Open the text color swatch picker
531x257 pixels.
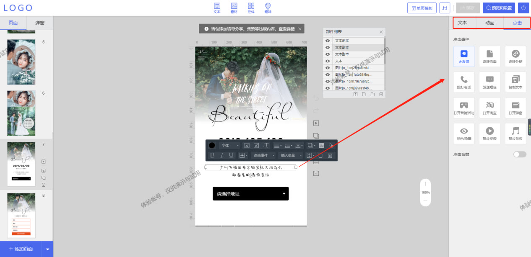tap(212, 145)
